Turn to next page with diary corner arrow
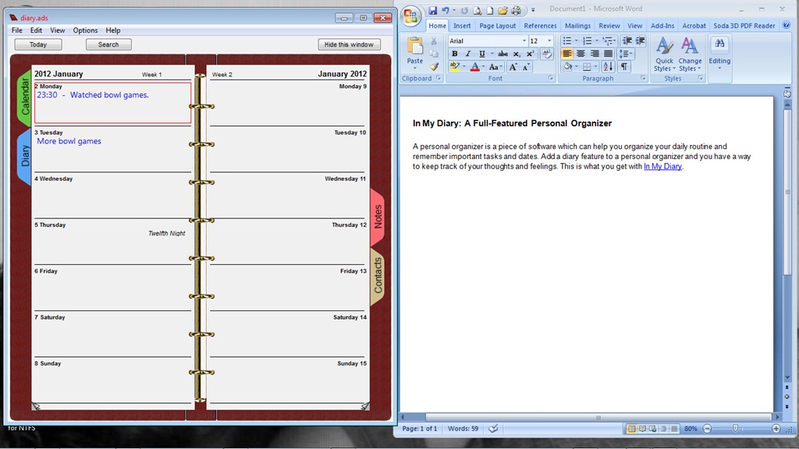The height and width of the screenshot is (449, 799). 365,405
